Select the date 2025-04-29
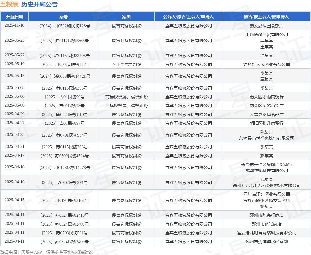Screen dimensions: 311x255 click(x=15, y=114)
